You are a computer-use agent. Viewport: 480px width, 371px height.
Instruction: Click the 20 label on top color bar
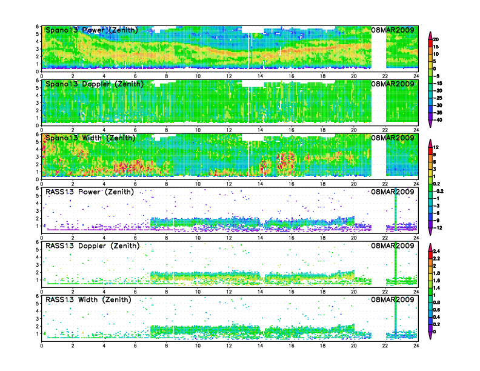(436, 39)
